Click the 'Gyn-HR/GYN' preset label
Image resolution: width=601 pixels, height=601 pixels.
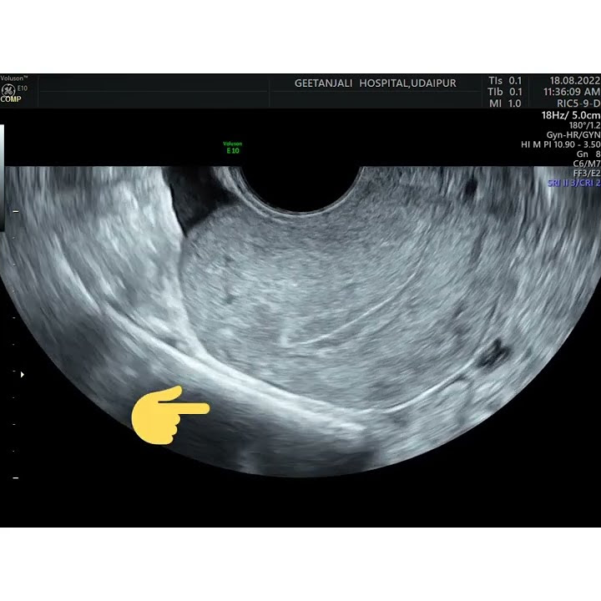573,135
